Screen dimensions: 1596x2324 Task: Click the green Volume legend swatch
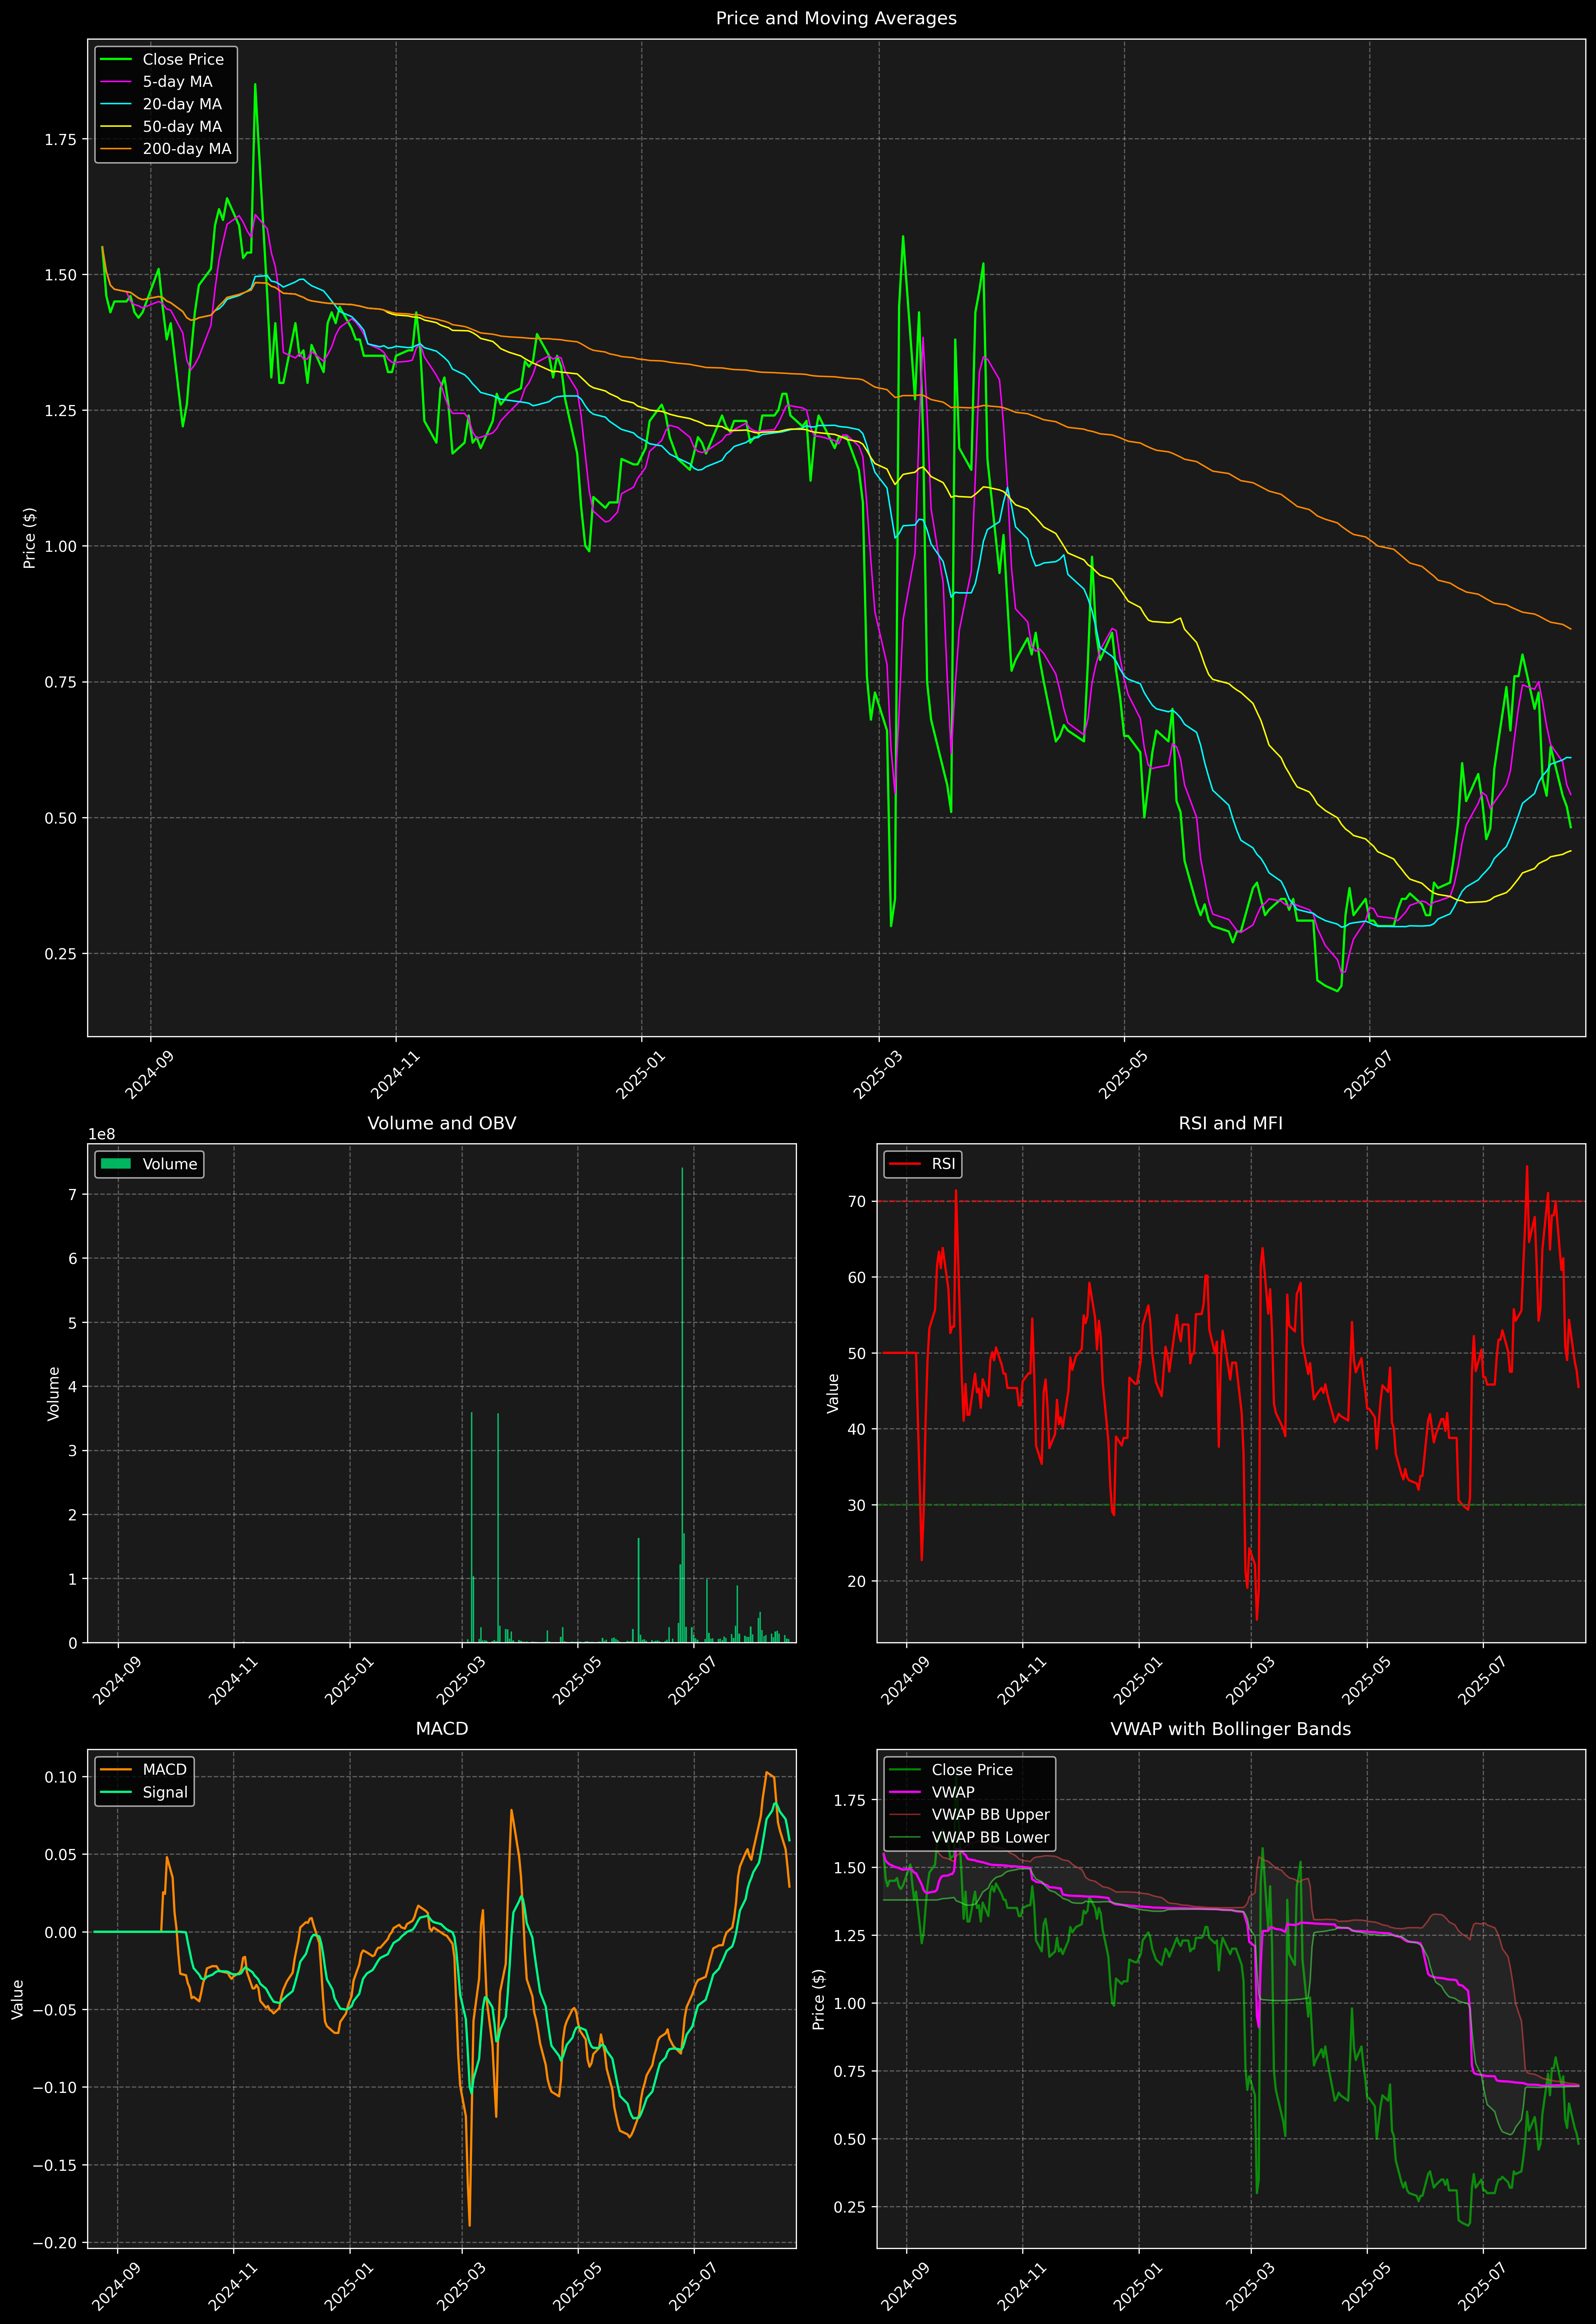coord(116,1164)
